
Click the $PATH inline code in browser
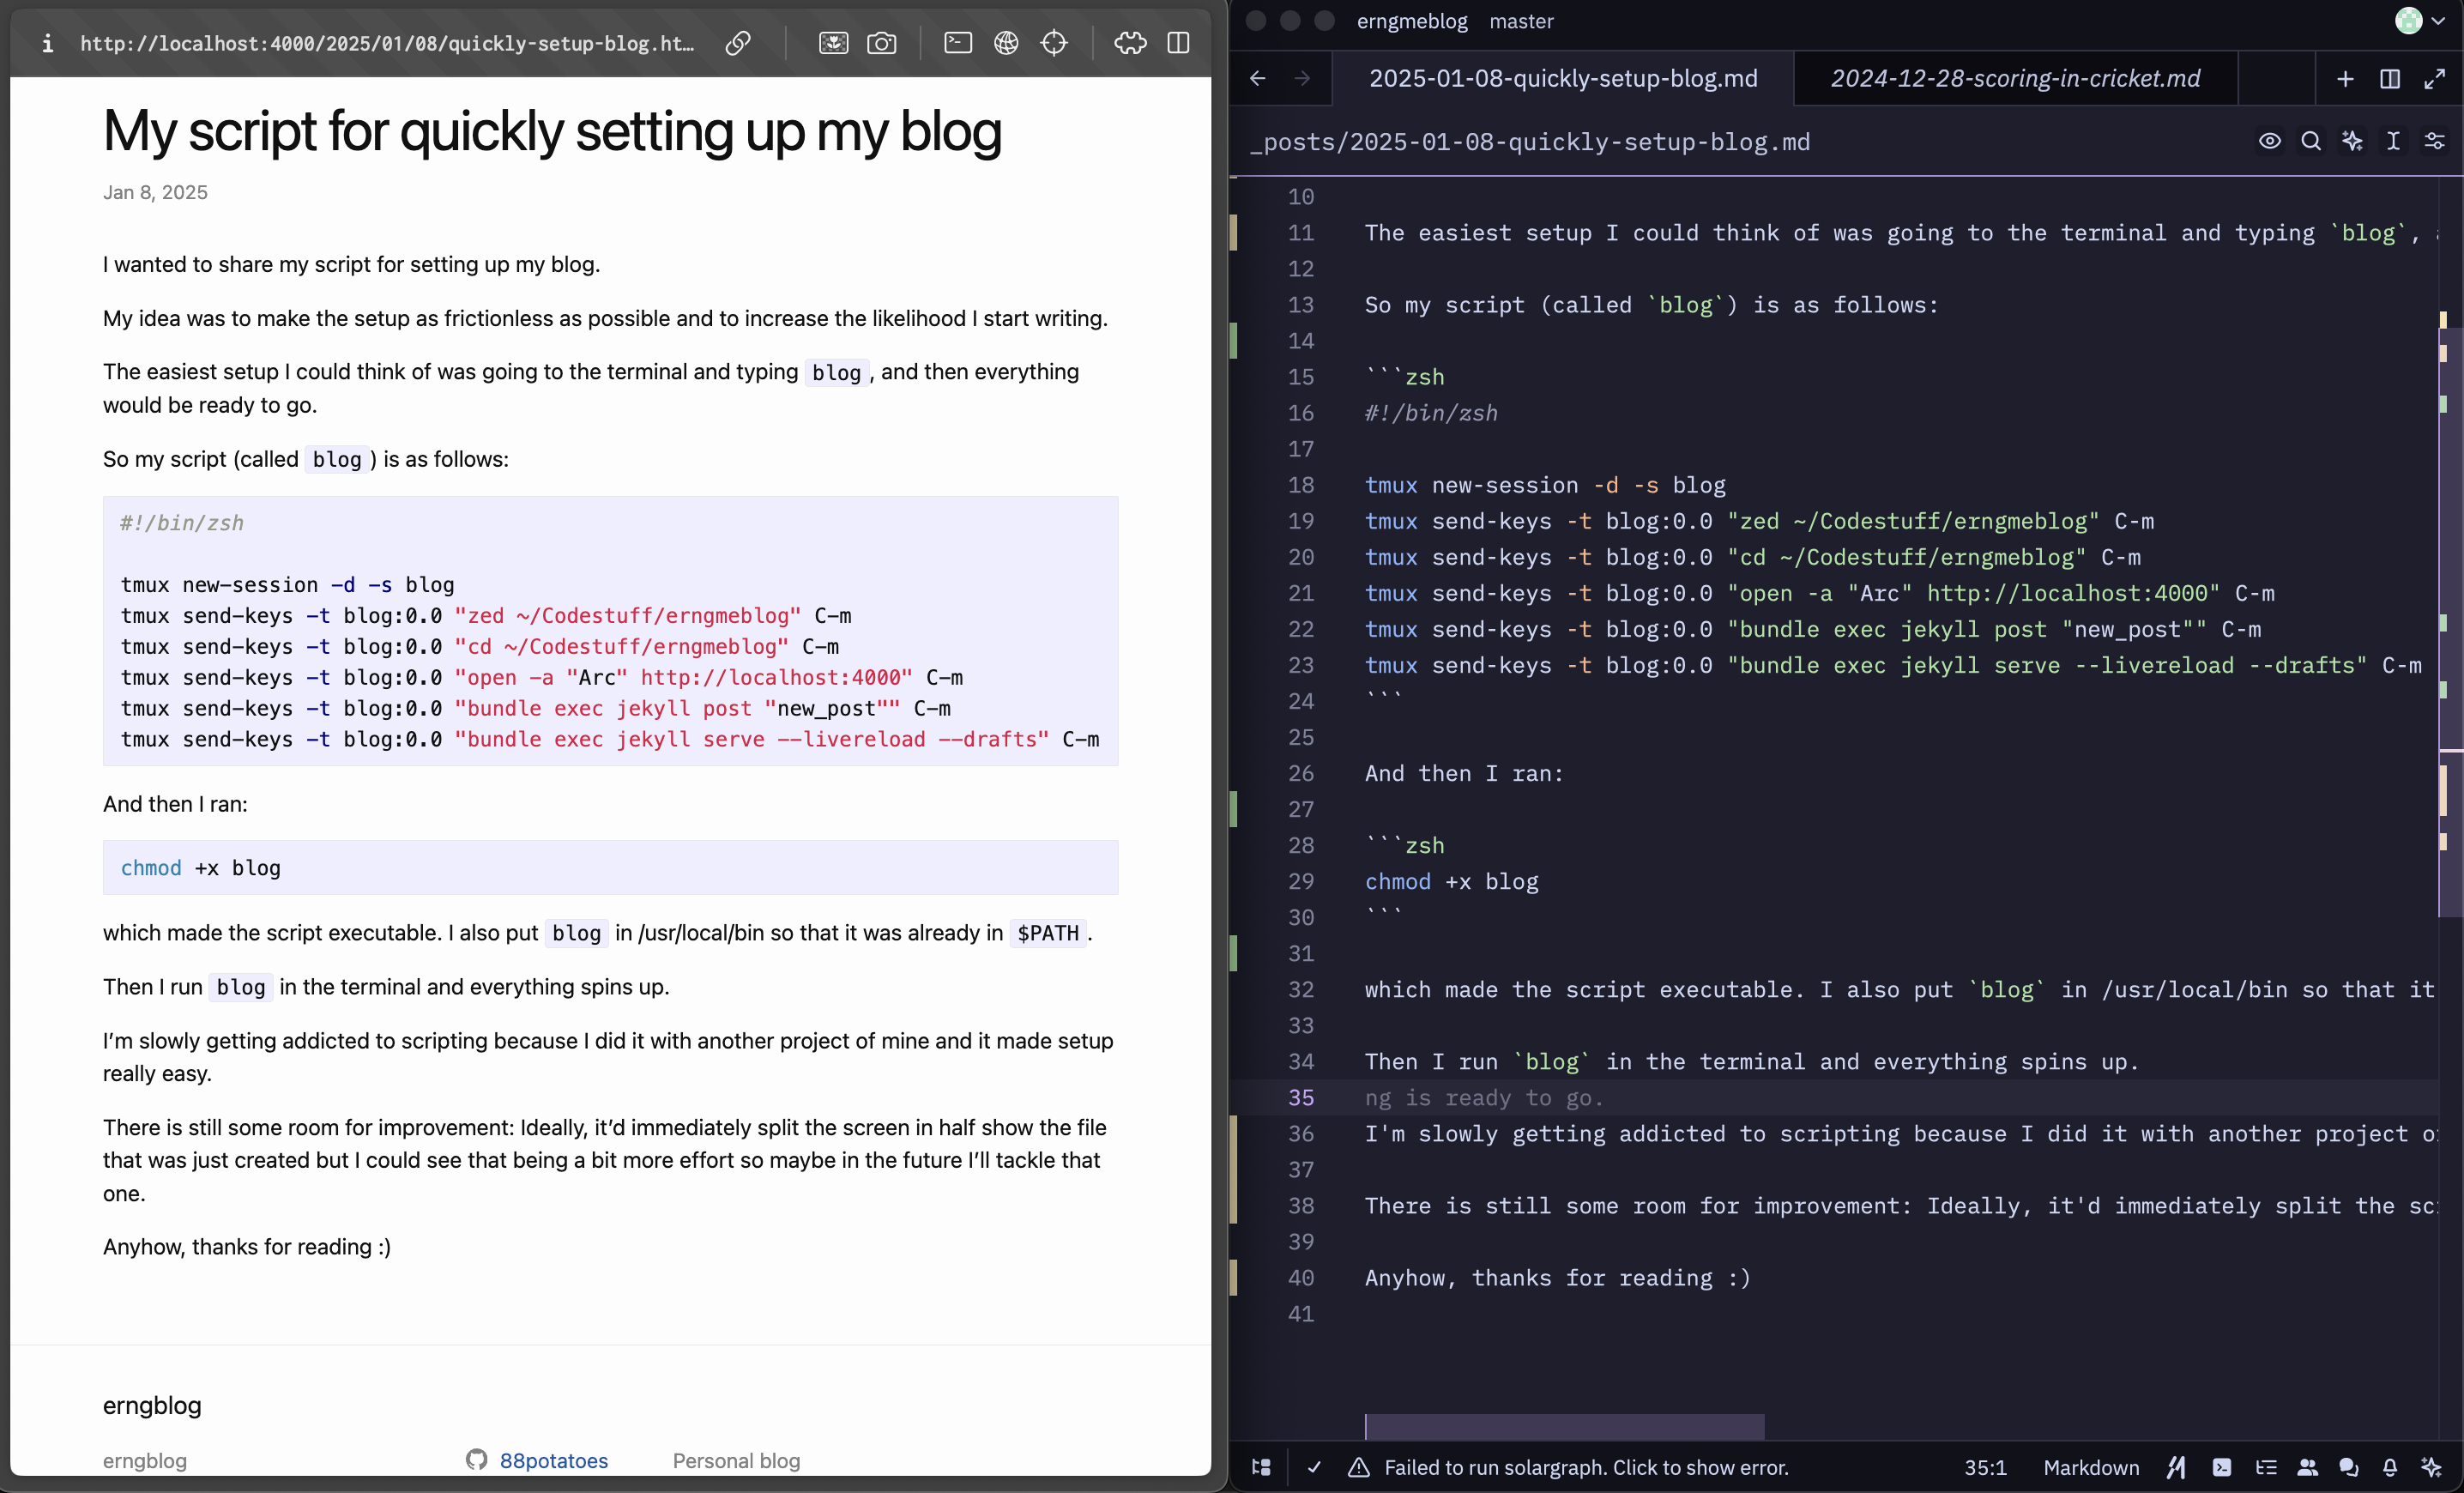click(x=1047, y=933)
